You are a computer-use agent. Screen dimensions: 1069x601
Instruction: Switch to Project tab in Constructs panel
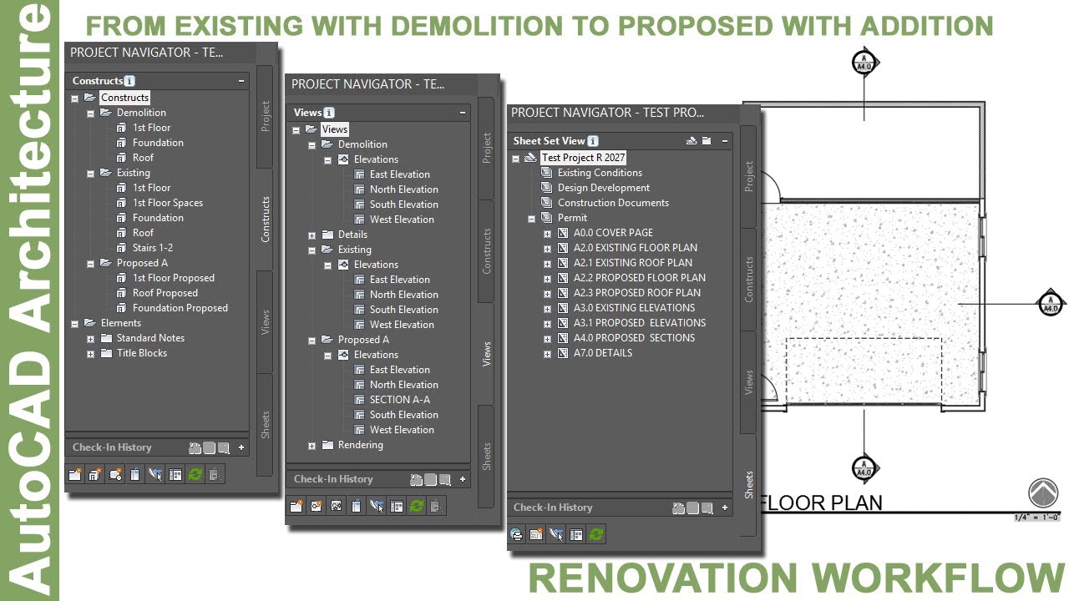point(266,117)
